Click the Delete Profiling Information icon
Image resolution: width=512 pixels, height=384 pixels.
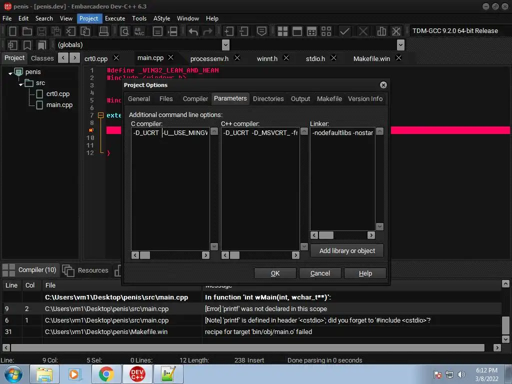tap(396, 31)
